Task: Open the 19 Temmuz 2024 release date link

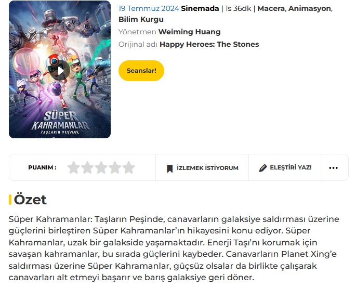Action: coord(149,8)
